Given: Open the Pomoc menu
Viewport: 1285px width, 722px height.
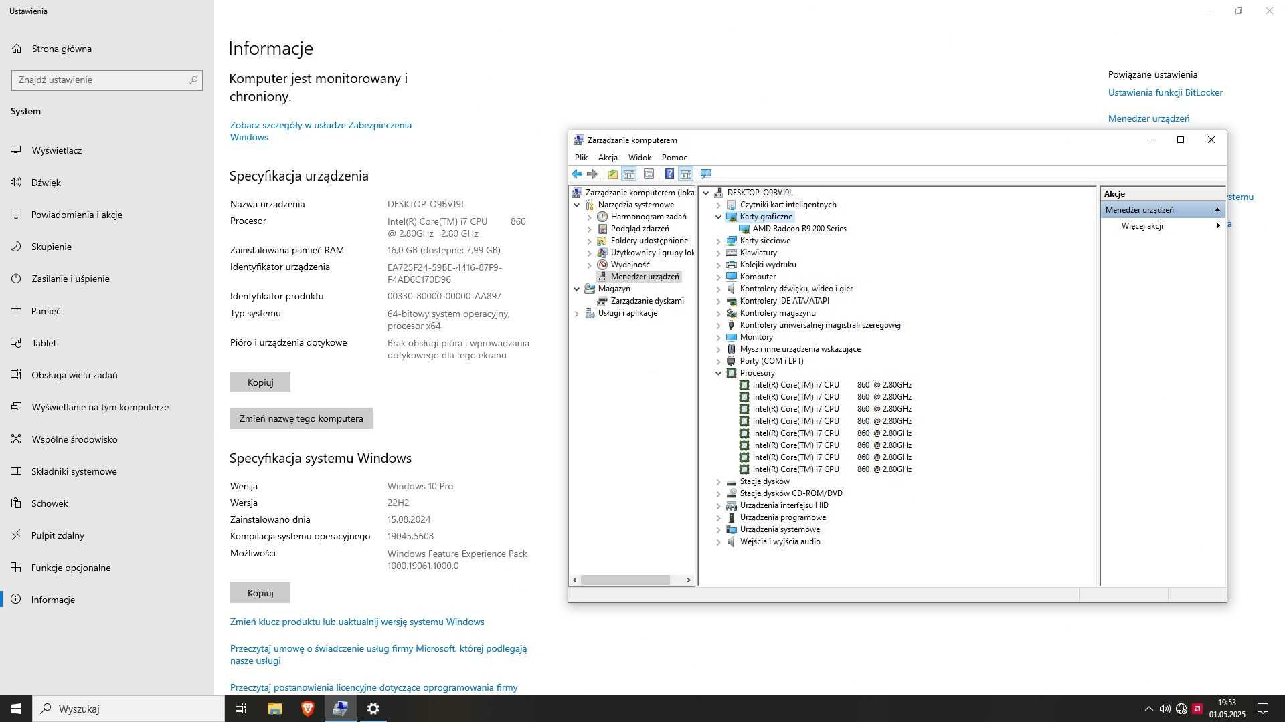Looking at the screenshot, I should [675, 158].
